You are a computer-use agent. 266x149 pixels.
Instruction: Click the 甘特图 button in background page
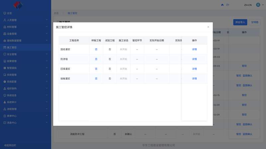(x=255, y=22)
